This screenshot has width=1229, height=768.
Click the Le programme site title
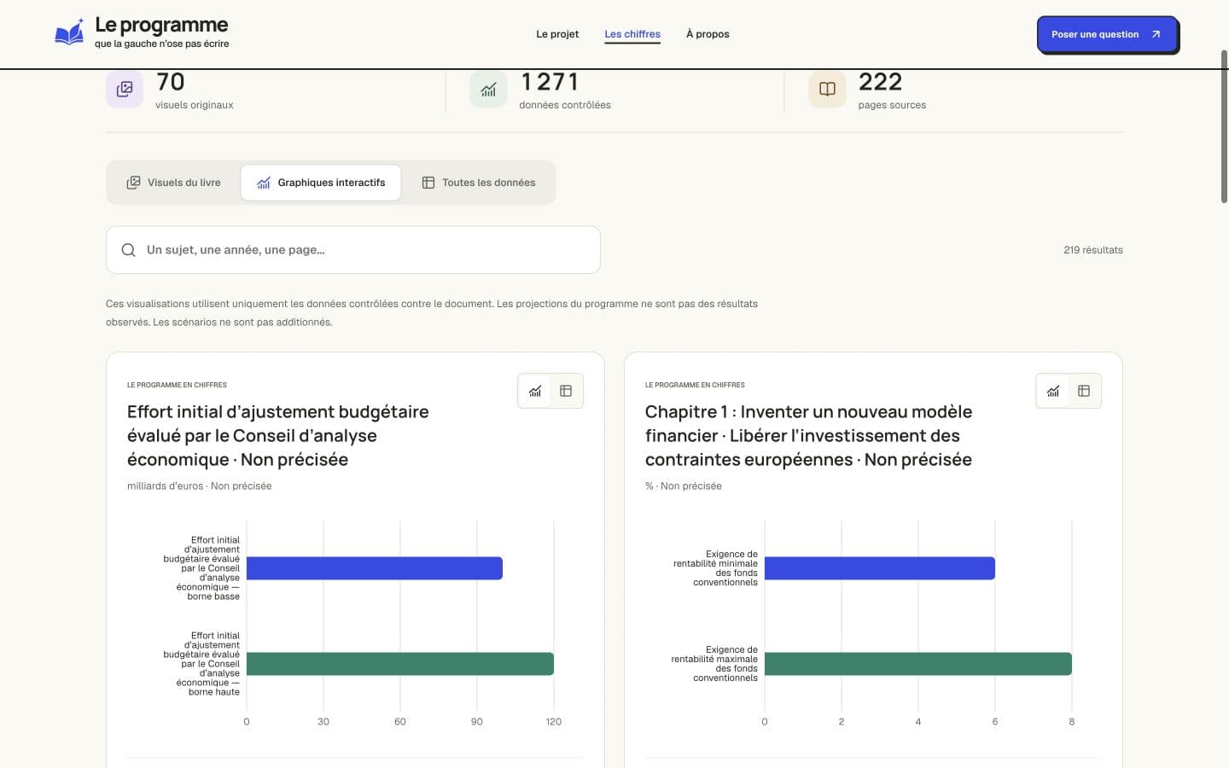coord(161,25)
